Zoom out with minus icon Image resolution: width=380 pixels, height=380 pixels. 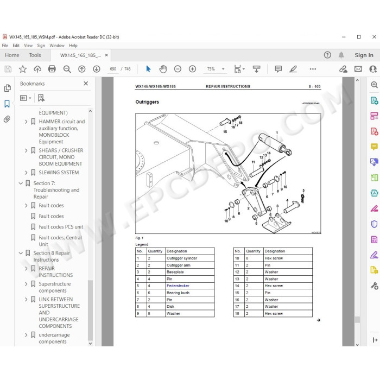click(x=178, y=69)
